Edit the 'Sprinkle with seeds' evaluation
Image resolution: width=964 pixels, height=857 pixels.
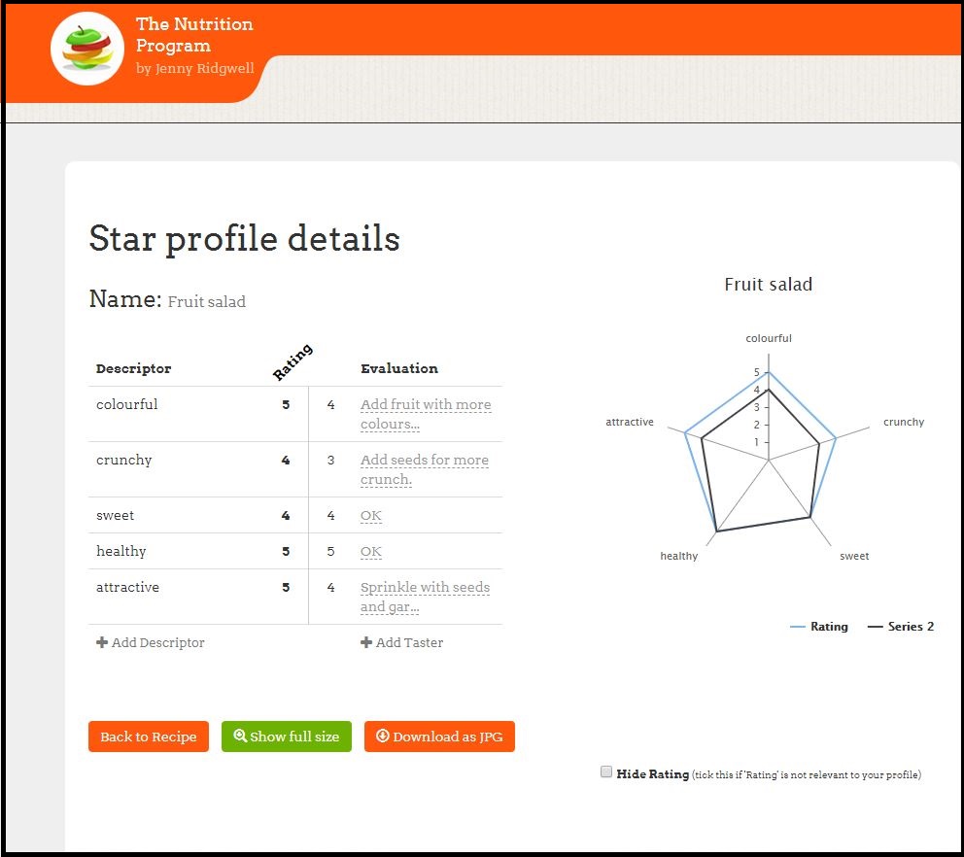(x=425, y=597)
